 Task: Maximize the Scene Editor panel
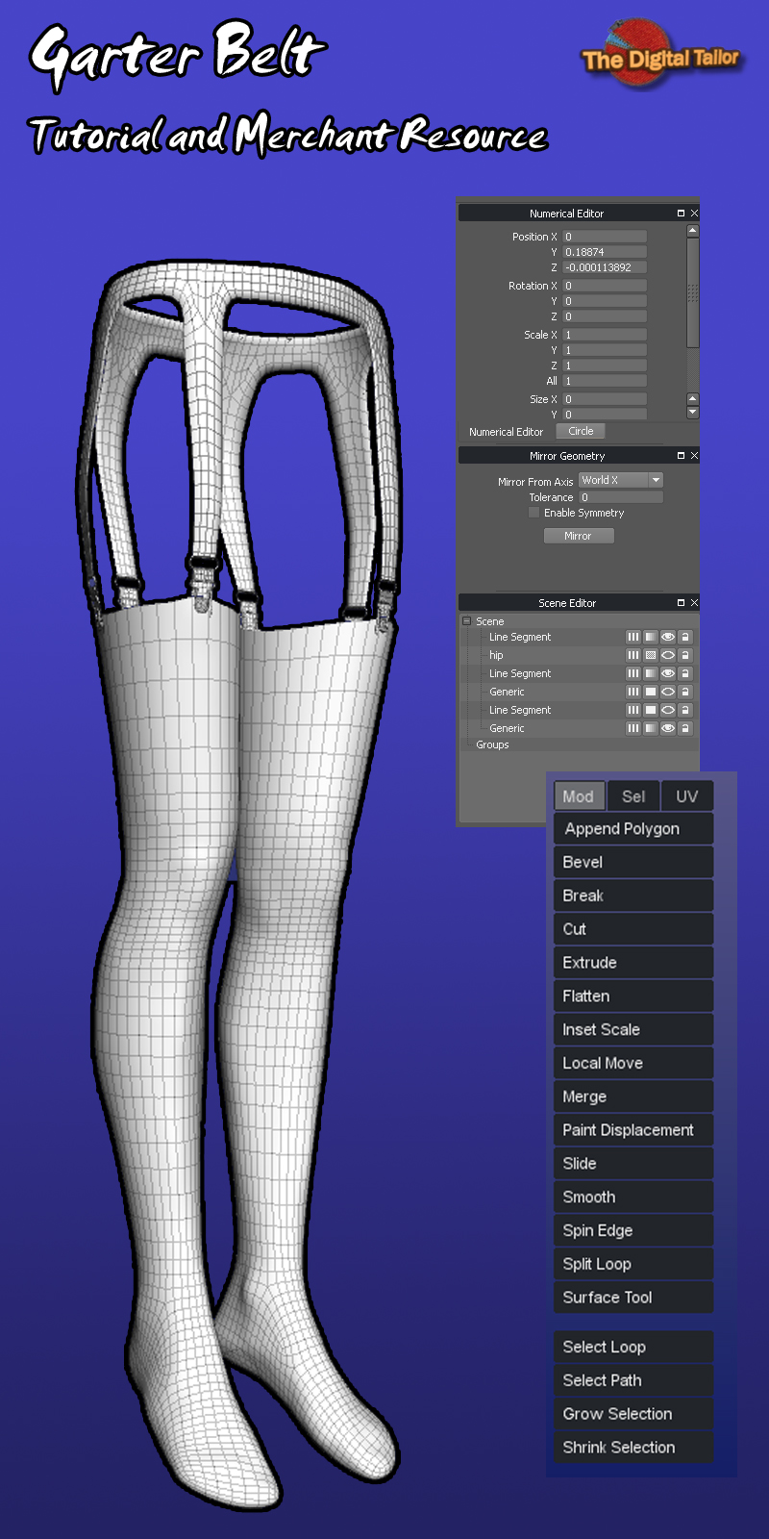pos(681,603)
